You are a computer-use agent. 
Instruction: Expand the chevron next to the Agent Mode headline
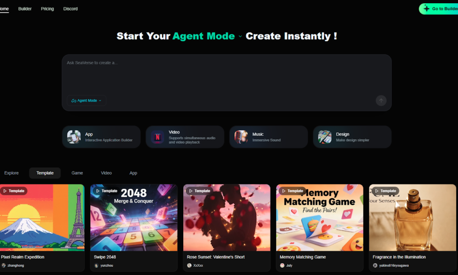pyautogui.click(x=240, y=37)
